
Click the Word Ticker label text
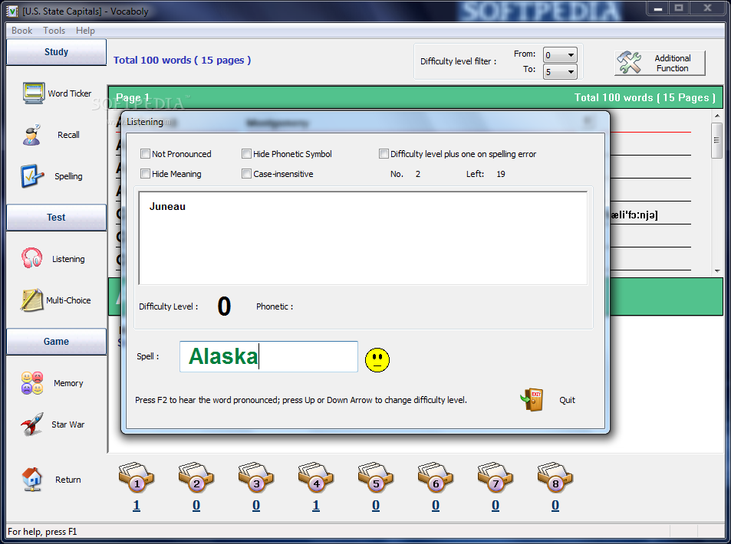tap(70, 93)
